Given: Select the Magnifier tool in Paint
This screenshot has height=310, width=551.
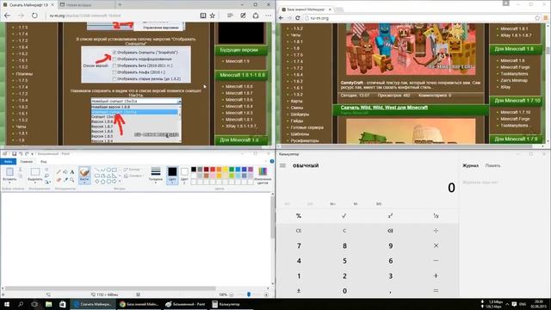Looking at the screenshot, I should tap(72, 180).
